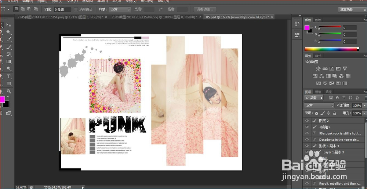
Task: Add a Gradient Map adjustment
Action: 345,83
